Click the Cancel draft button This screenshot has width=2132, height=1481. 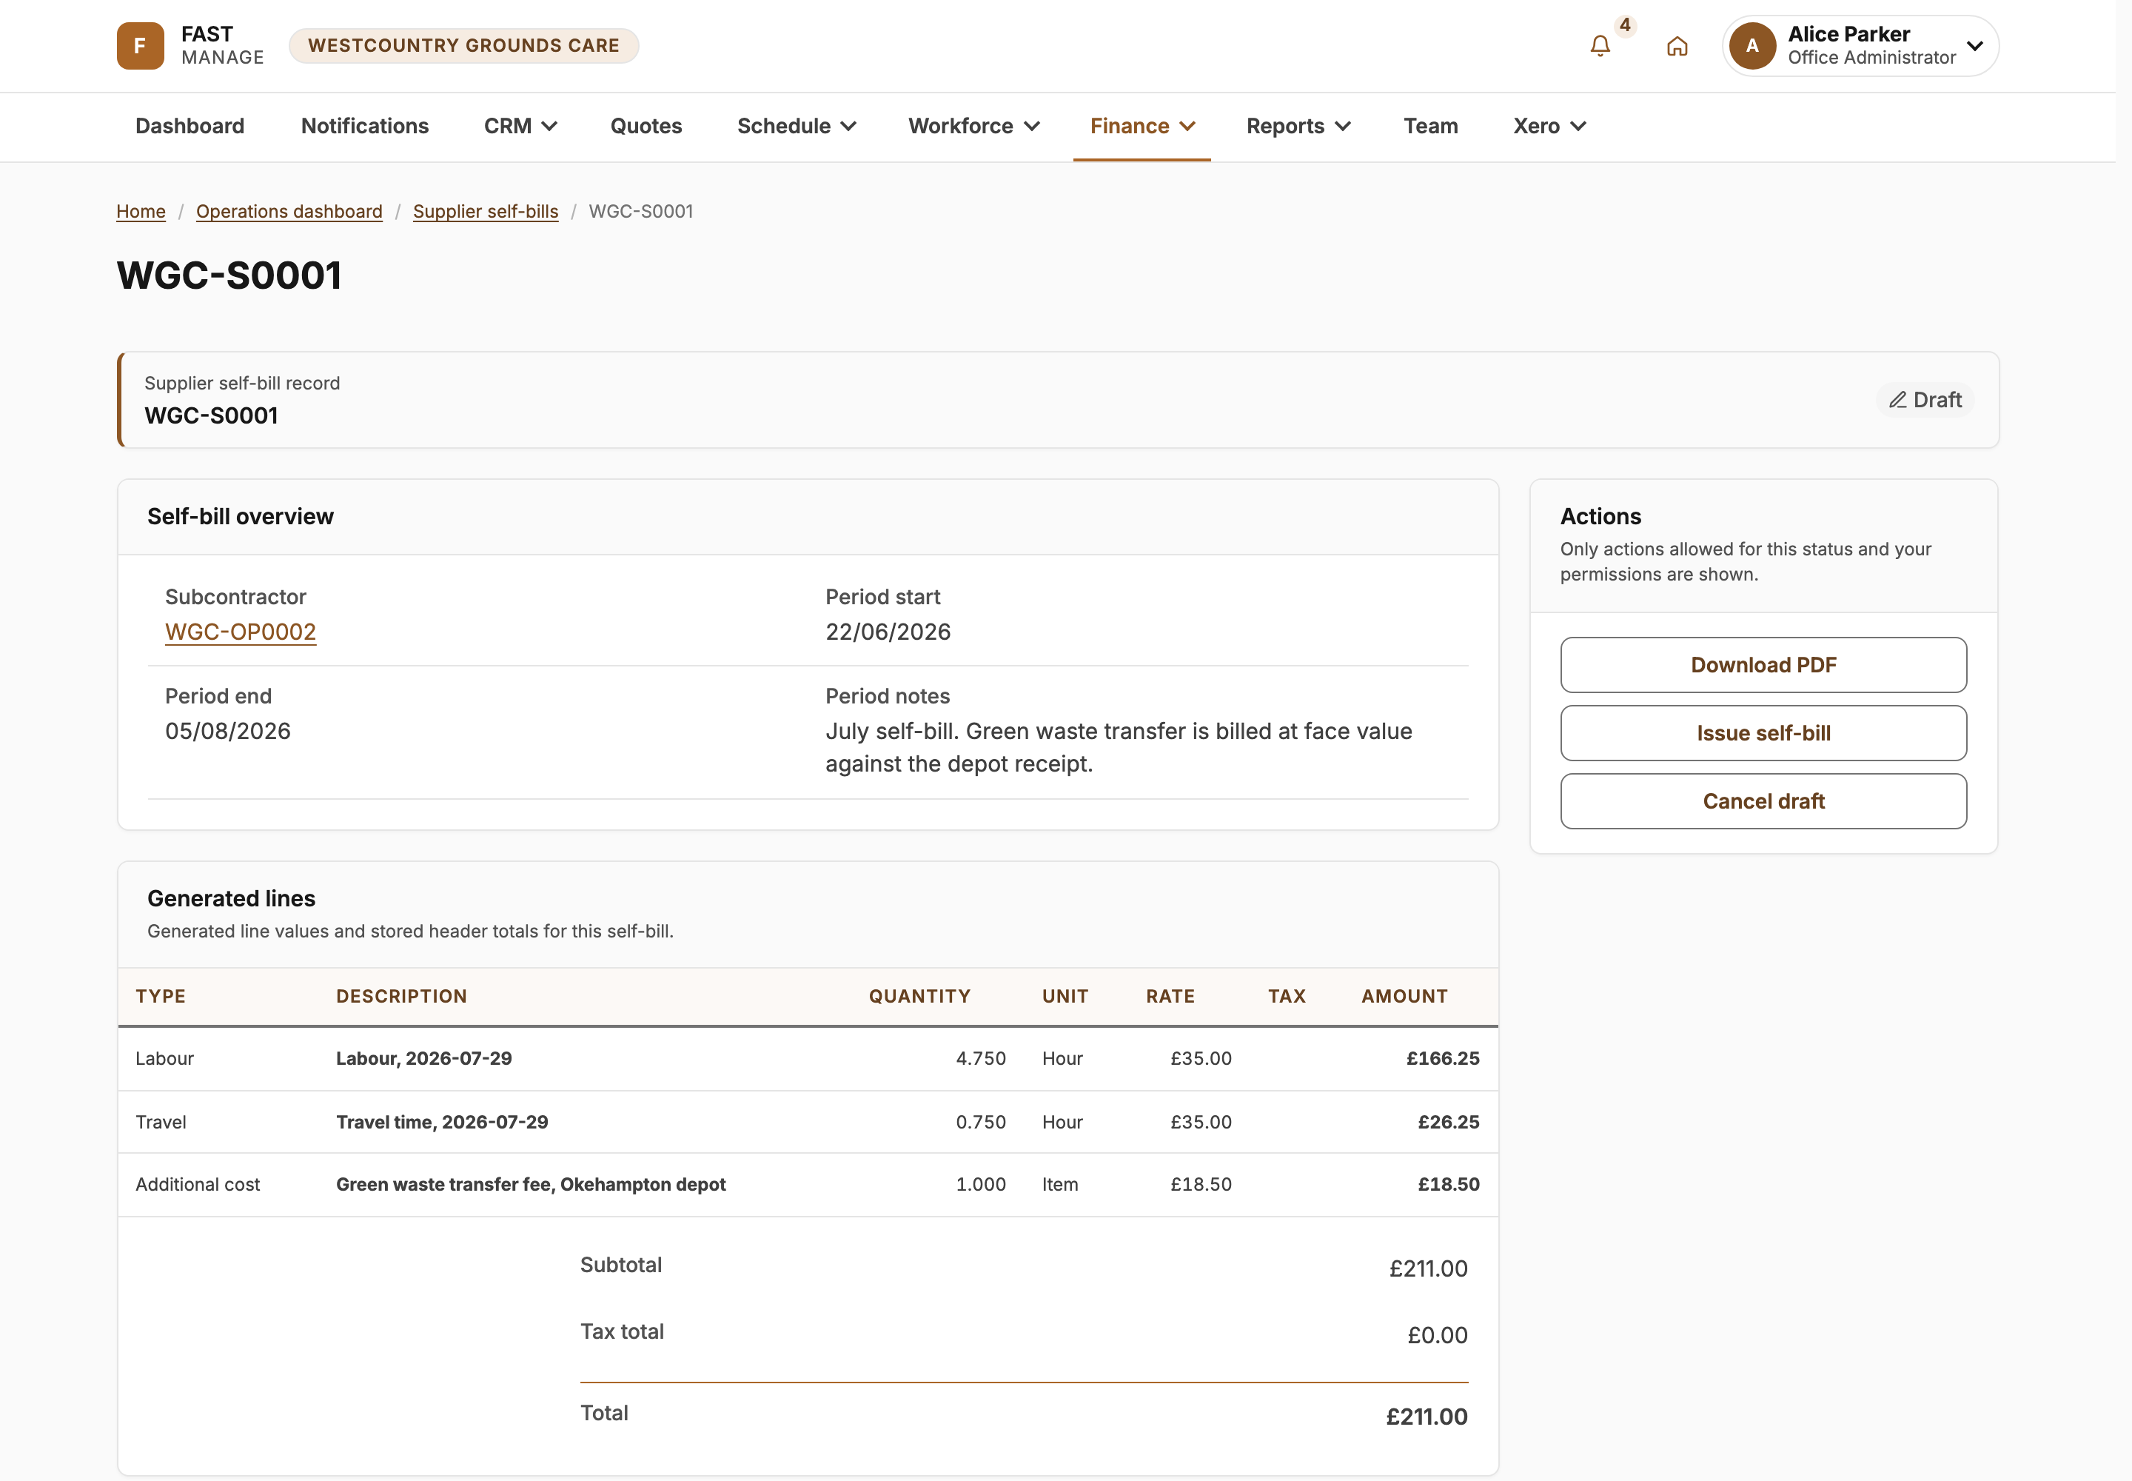[x=1763, y=800]
